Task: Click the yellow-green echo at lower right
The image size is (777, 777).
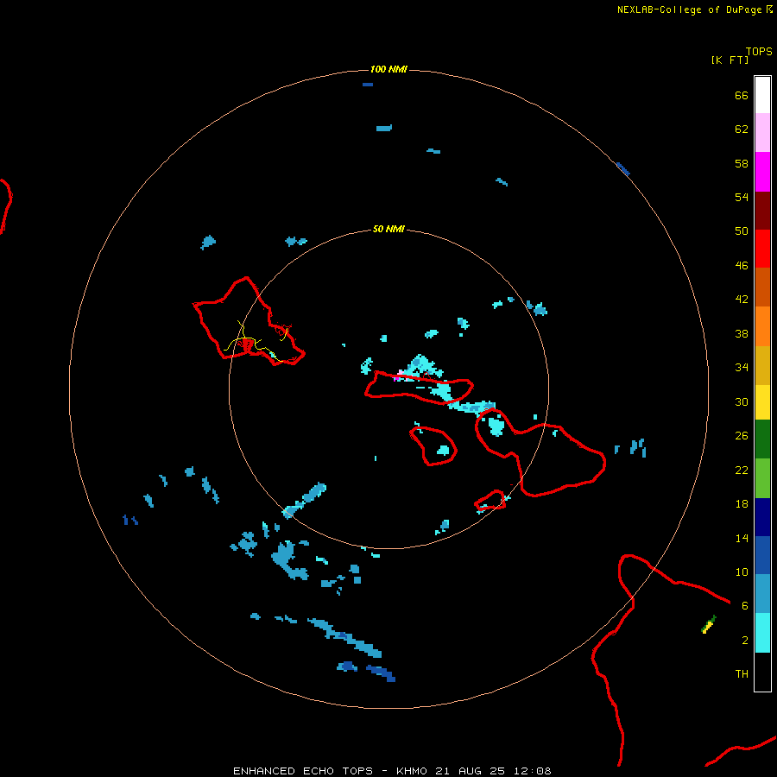Action: [709, 624]
